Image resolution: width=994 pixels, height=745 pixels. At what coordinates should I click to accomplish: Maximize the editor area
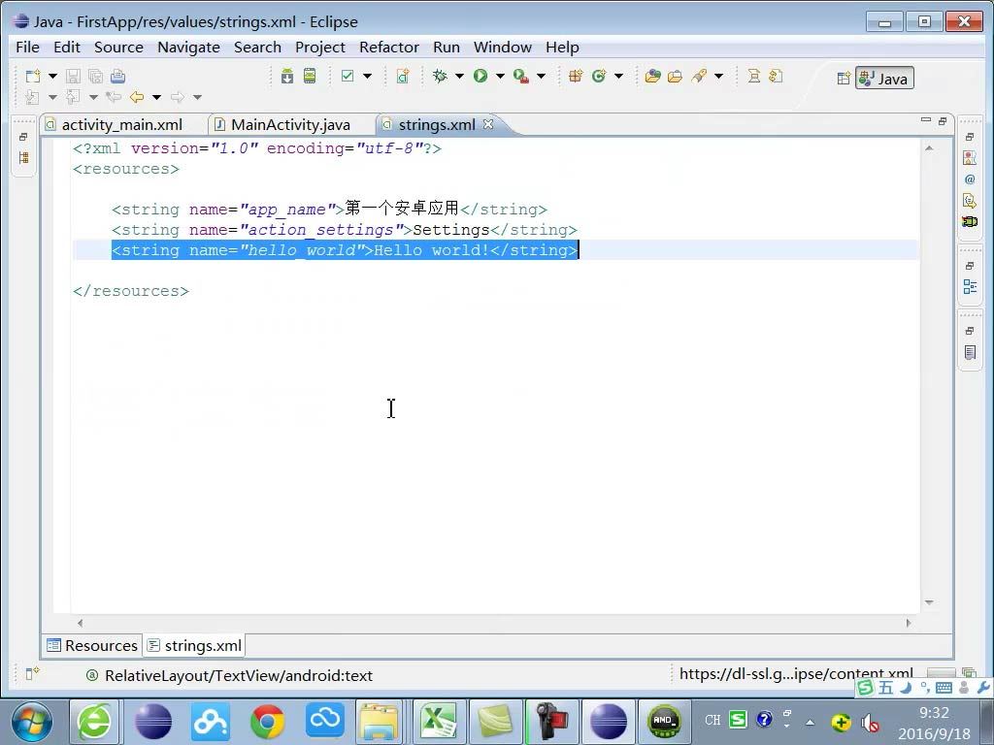[x=943, y=121]
